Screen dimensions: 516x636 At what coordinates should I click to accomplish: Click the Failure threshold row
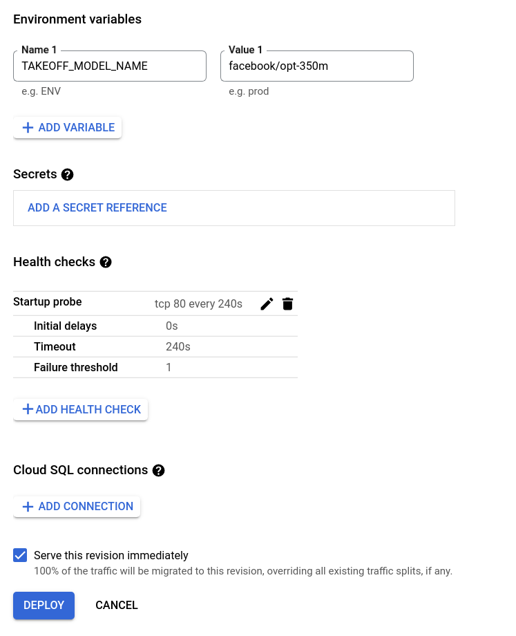pos(76,367)
